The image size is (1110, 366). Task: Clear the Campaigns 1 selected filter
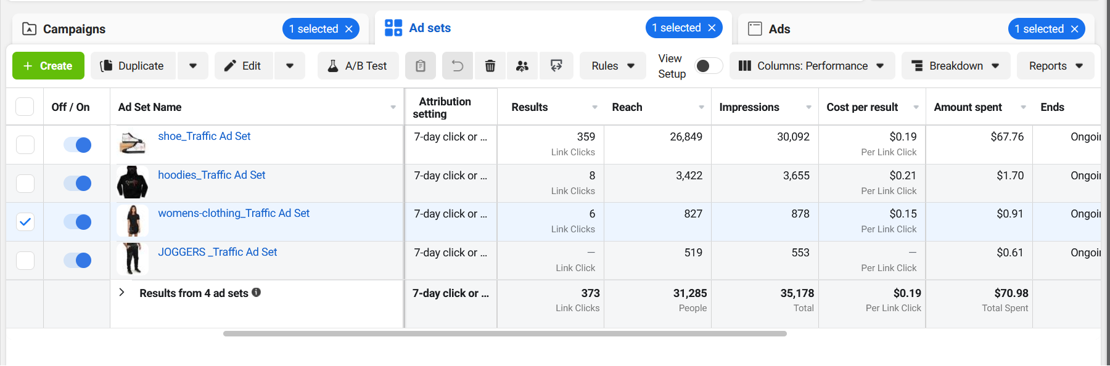click(349, 29)
